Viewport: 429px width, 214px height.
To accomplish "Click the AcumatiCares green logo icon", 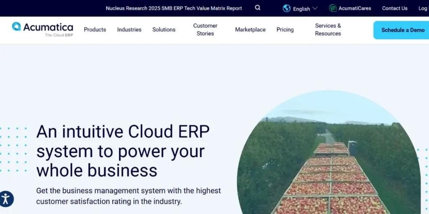I will pos(333,8).
